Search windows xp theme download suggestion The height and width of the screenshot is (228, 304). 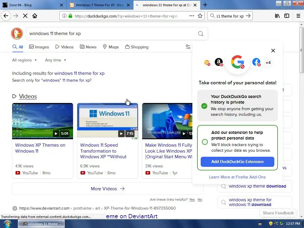pyautogui.click(x=254, y=186)
